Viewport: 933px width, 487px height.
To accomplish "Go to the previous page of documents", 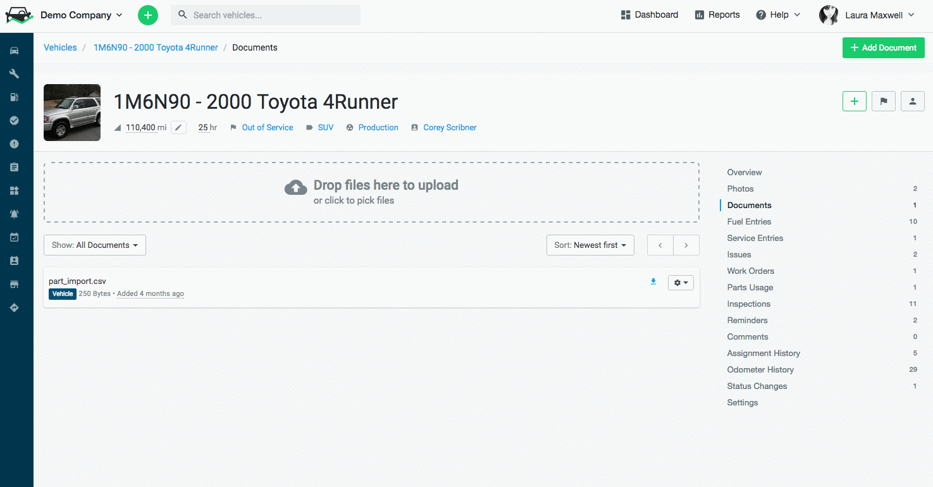I will [x=660, y=245].
